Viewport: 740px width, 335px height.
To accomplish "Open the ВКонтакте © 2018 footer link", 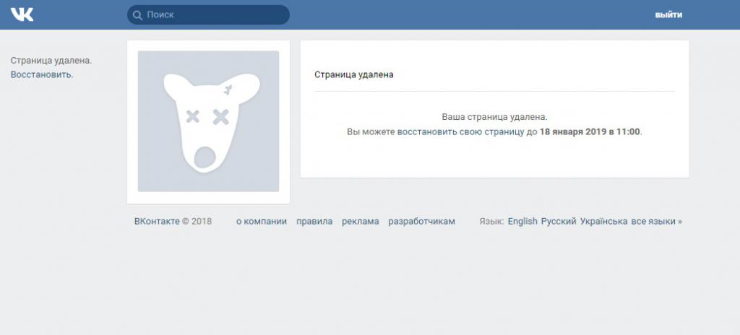I will point(173,222).
